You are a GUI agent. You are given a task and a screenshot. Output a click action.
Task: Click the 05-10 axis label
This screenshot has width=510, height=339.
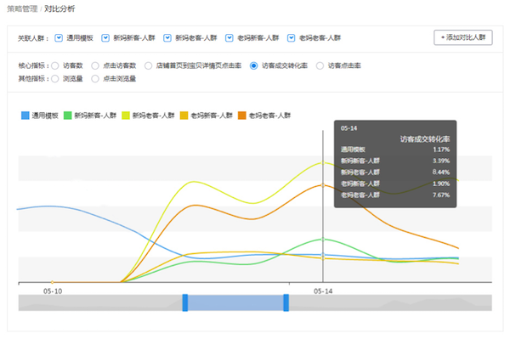coord(53,291)
